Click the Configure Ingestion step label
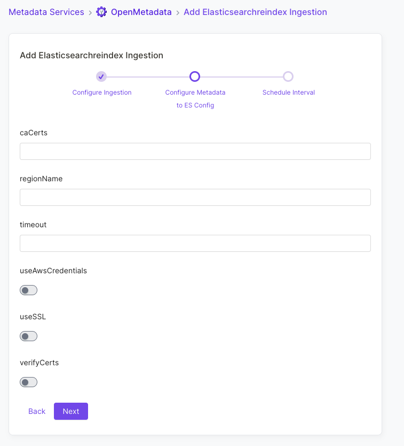 coord(101,92)
